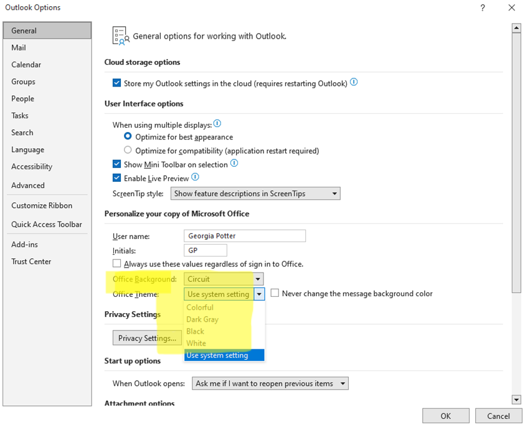Check Always use these values checkbox
This screenshot has width=525, height=427.
(116, 263)
